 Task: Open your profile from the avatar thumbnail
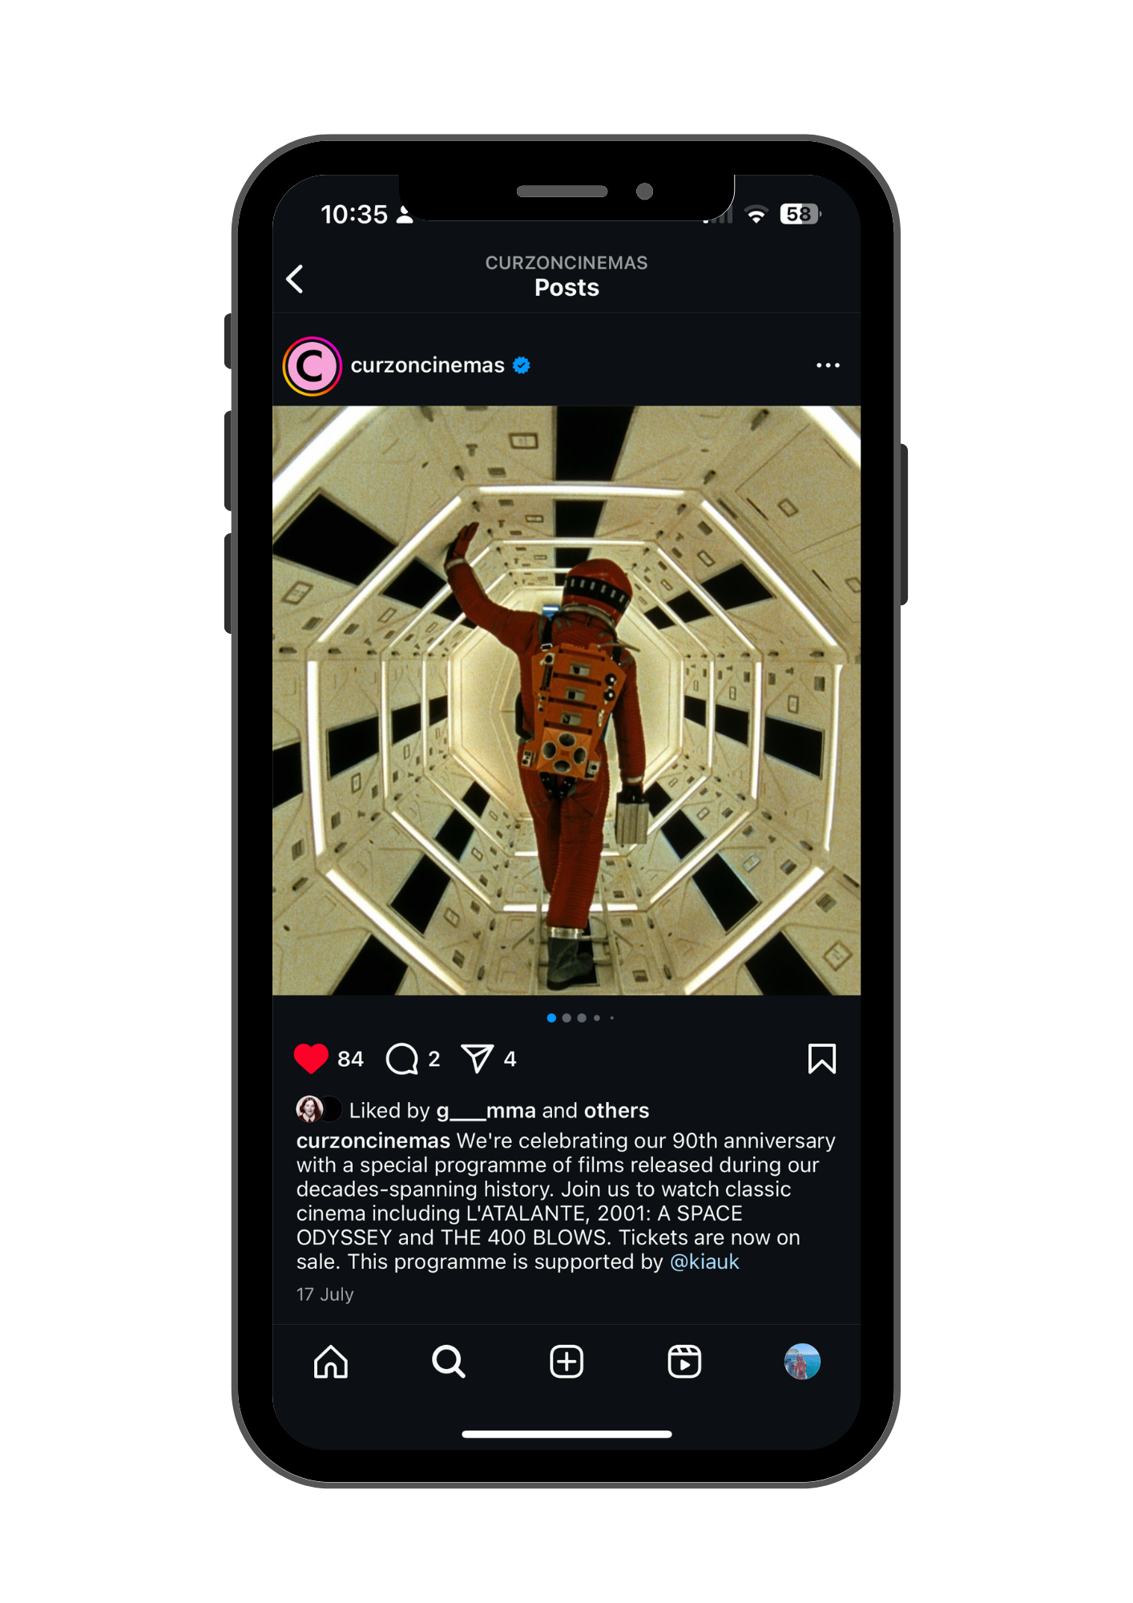point(802,1362)
